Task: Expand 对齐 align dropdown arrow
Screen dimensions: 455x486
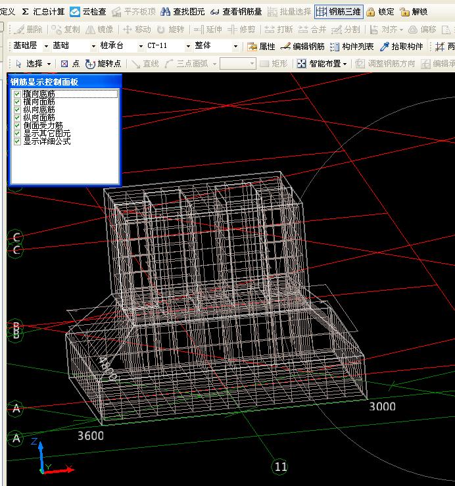Action: point(401,30)
